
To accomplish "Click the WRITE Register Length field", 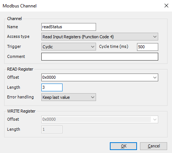I will pos(52,130).
